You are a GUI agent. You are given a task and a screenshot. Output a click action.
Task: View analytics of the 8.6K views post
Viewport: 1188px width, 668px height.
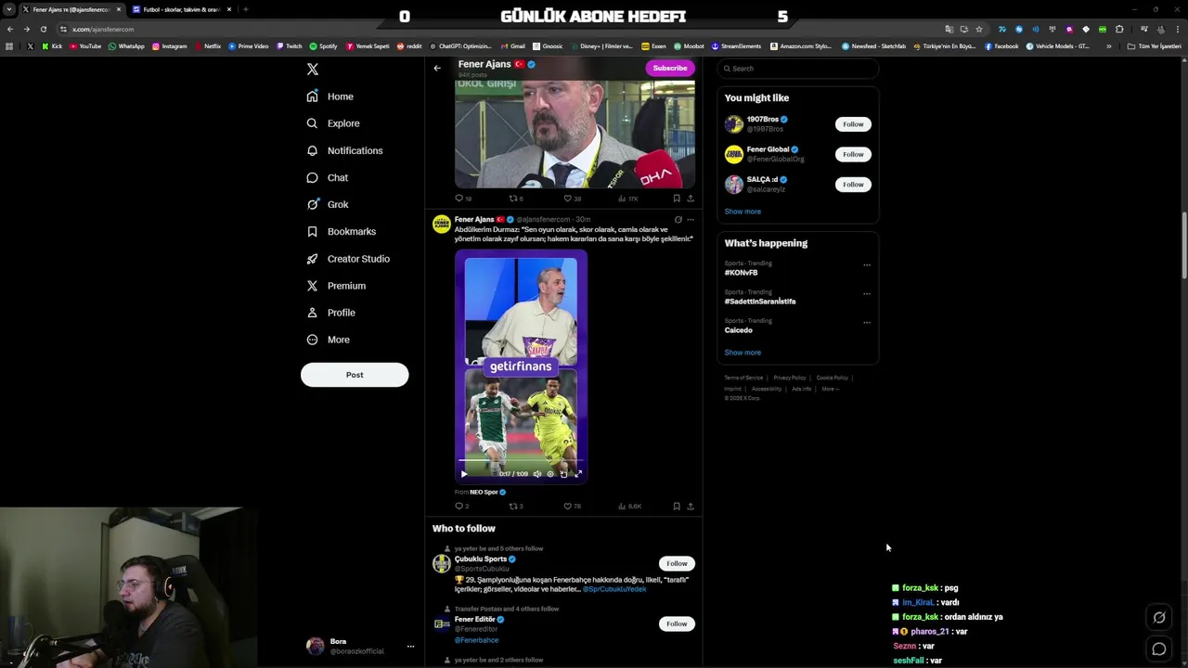630,507
